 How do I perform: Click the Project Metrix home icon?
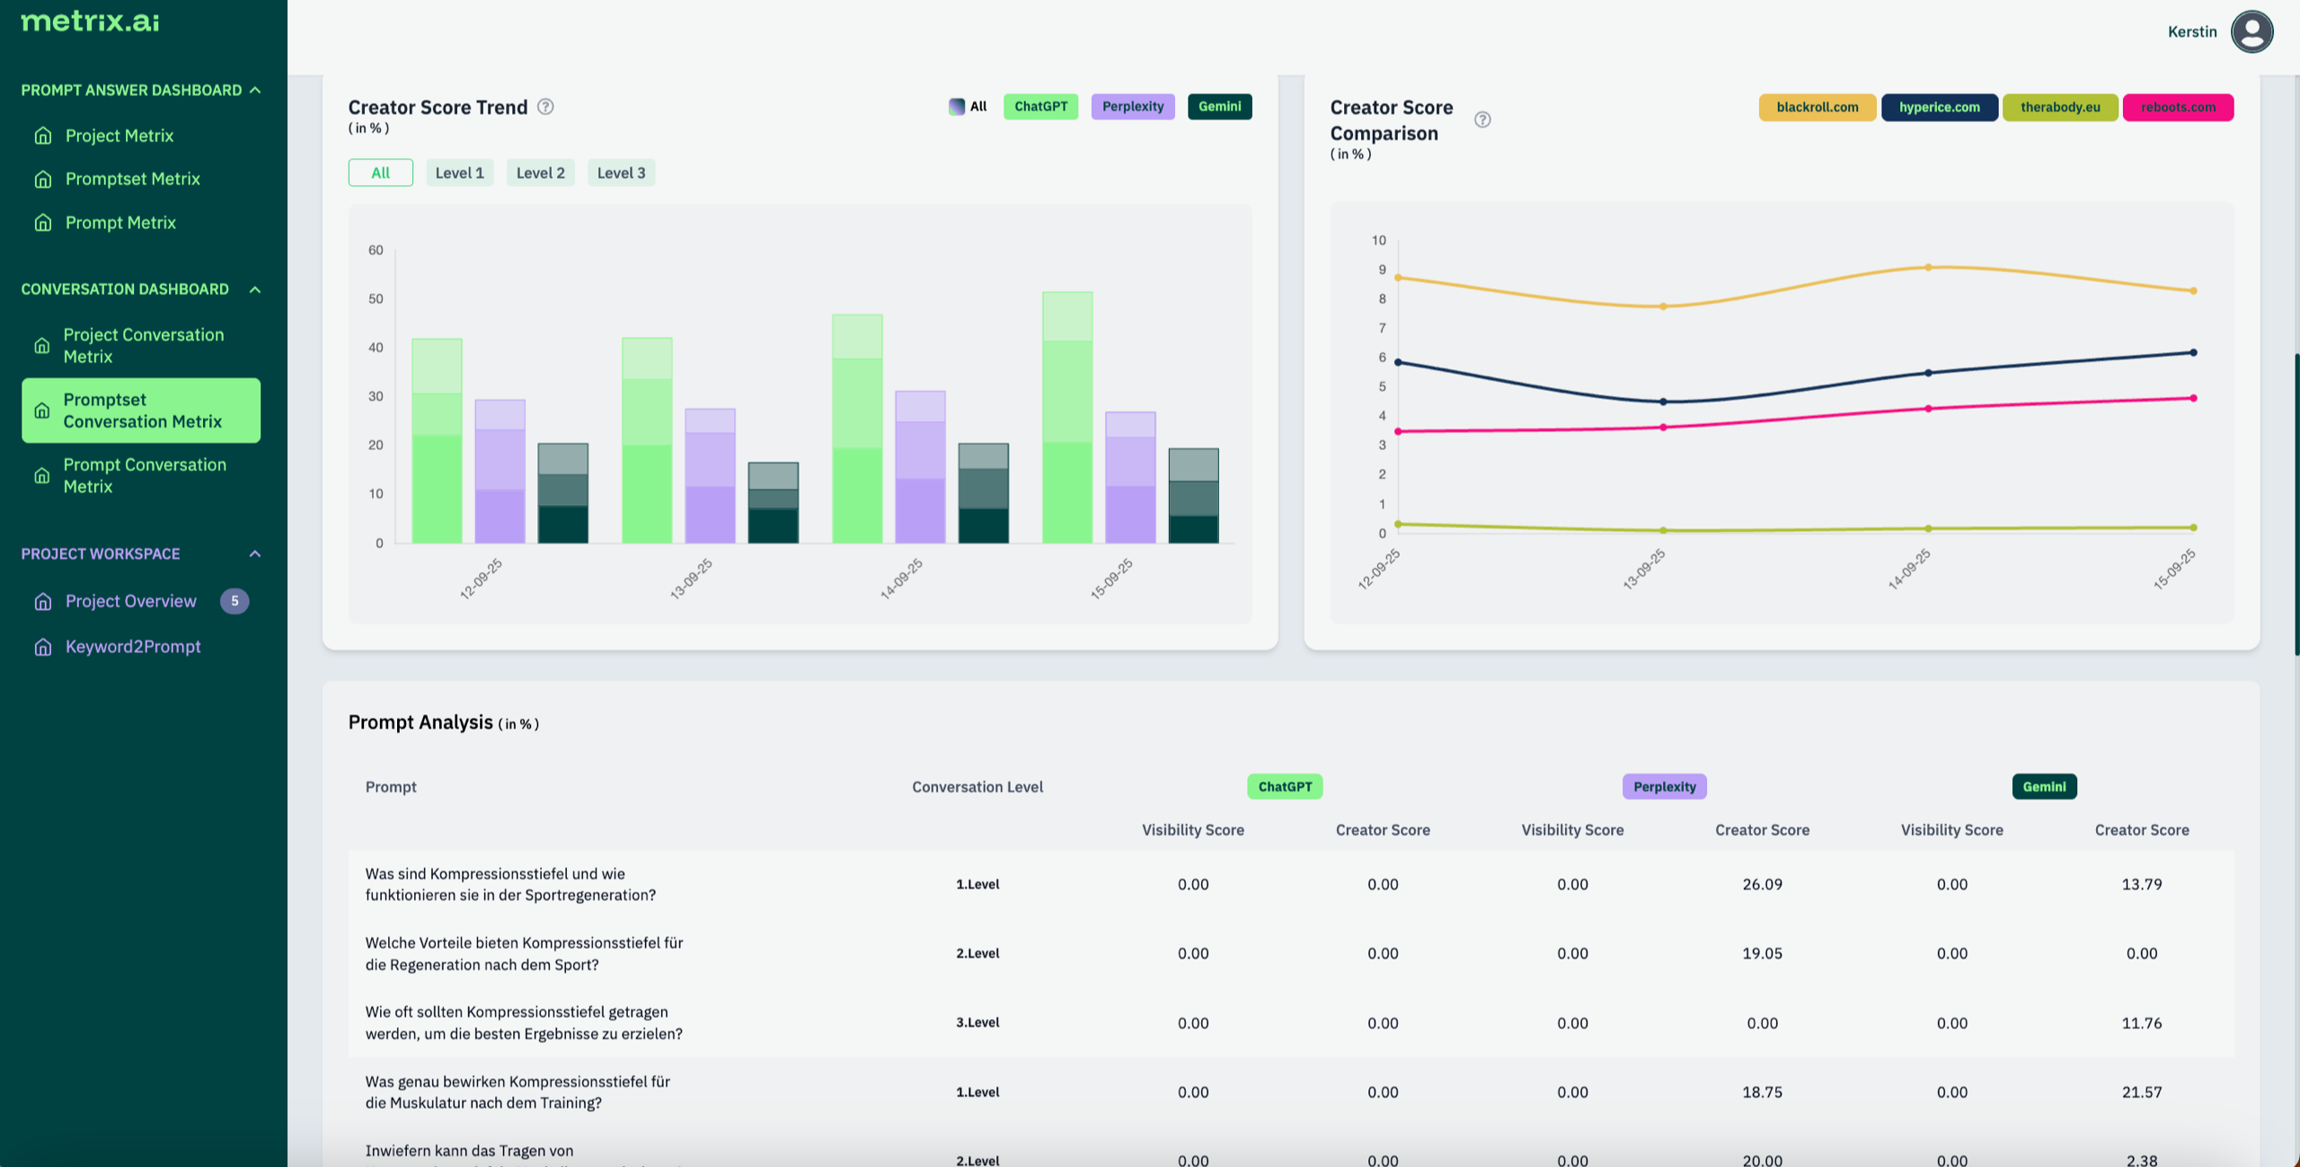tap(42, 136)
